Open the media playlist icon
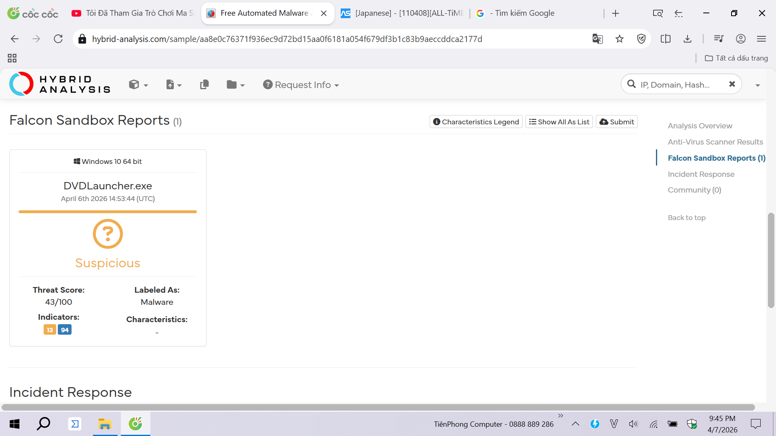 (719, 39)
